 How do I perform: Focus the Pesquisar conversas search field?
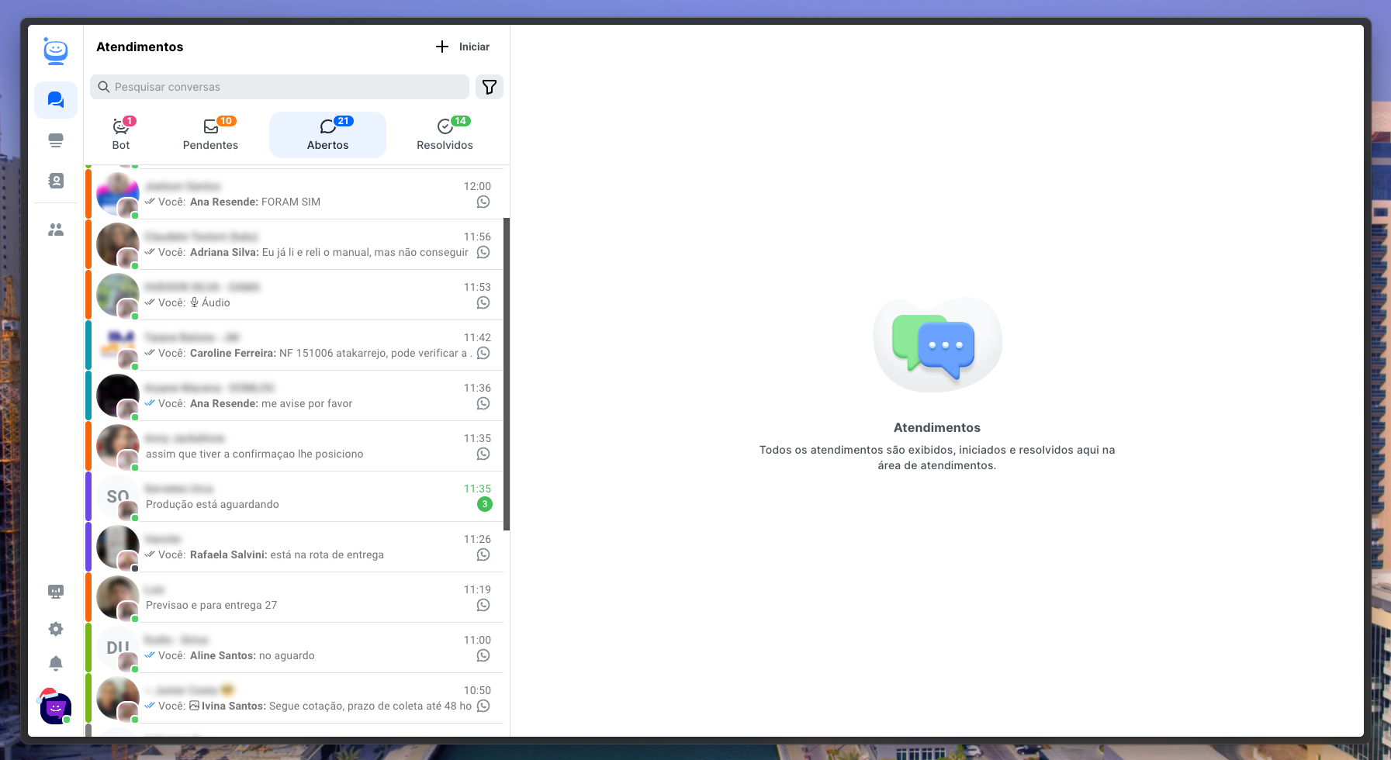point(279,87)
